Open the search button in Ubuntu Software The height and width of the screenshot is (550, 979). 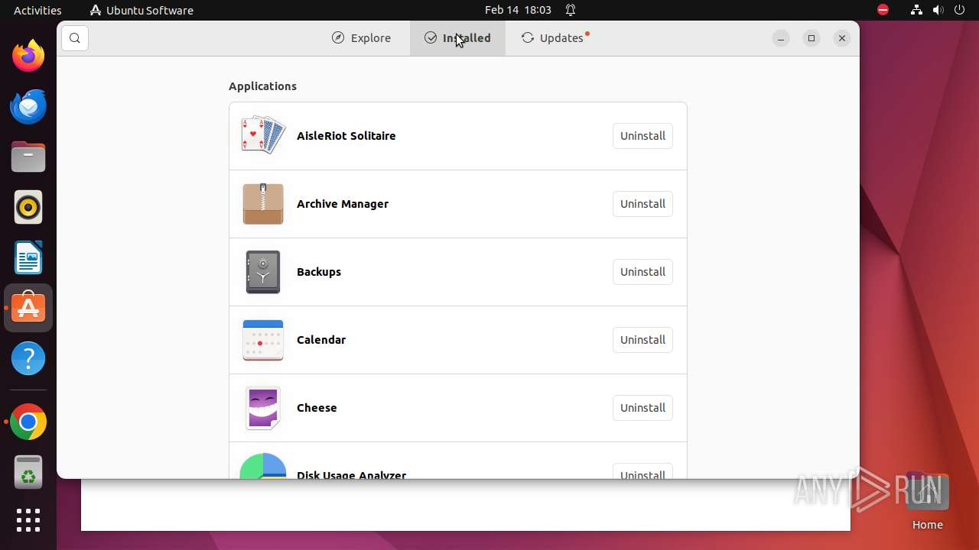point(75,38)
